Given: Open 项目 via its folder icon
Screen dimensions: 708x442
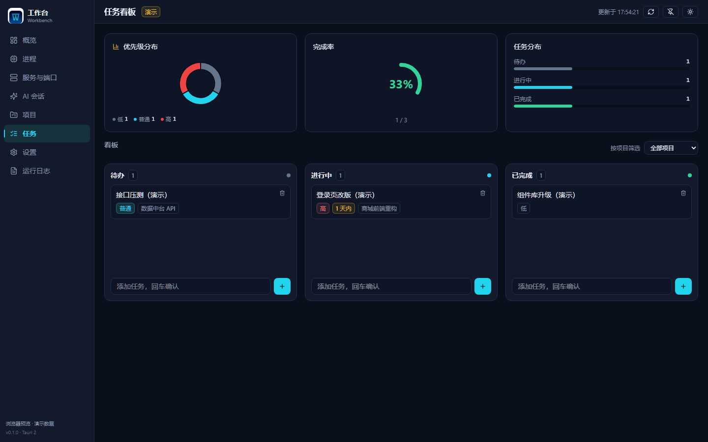Looking at the screenshot, I should (14, 115).
